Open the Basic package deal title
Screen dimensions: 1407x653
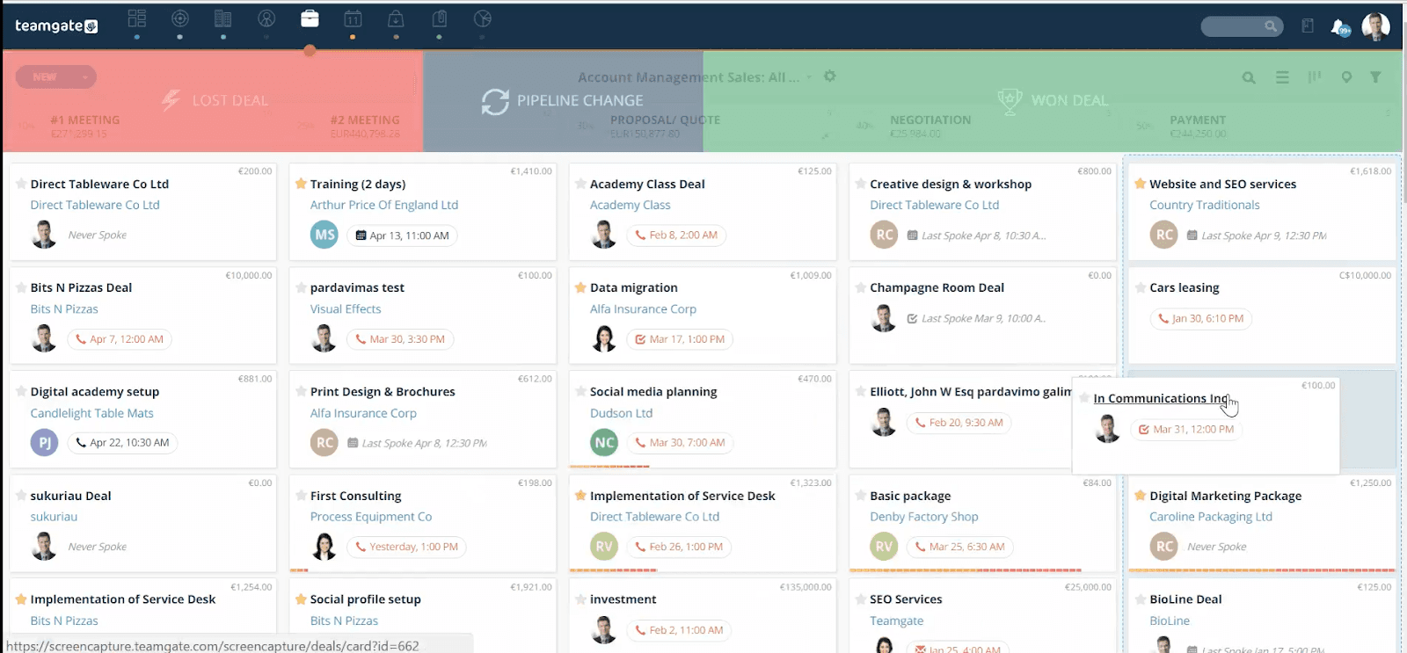pyautogui.click(x=910, y=496)
